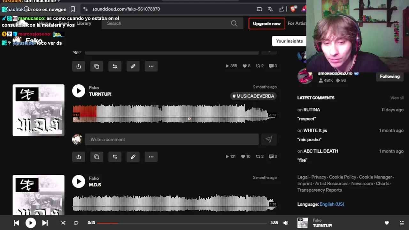Like the current playing track
Screen dimensions: 409x230
(x=387, y=223)
